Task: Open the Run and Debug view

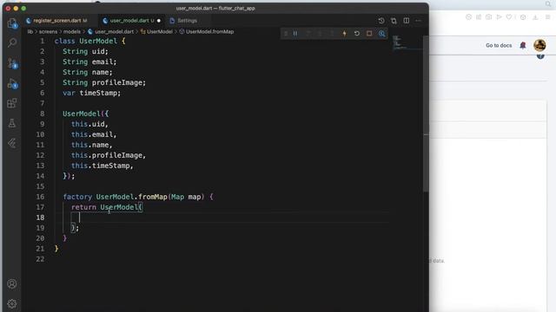Action: click(x=12, y=84)
